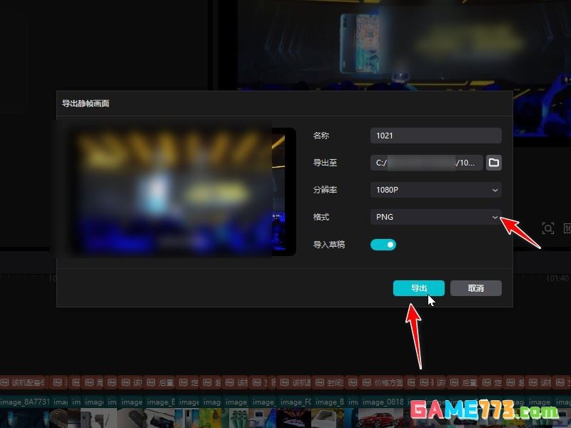The width and height of the screenshot is (571, 428).
Task: Toggle the 导入草稿 switch
Action: click(383, 245)
